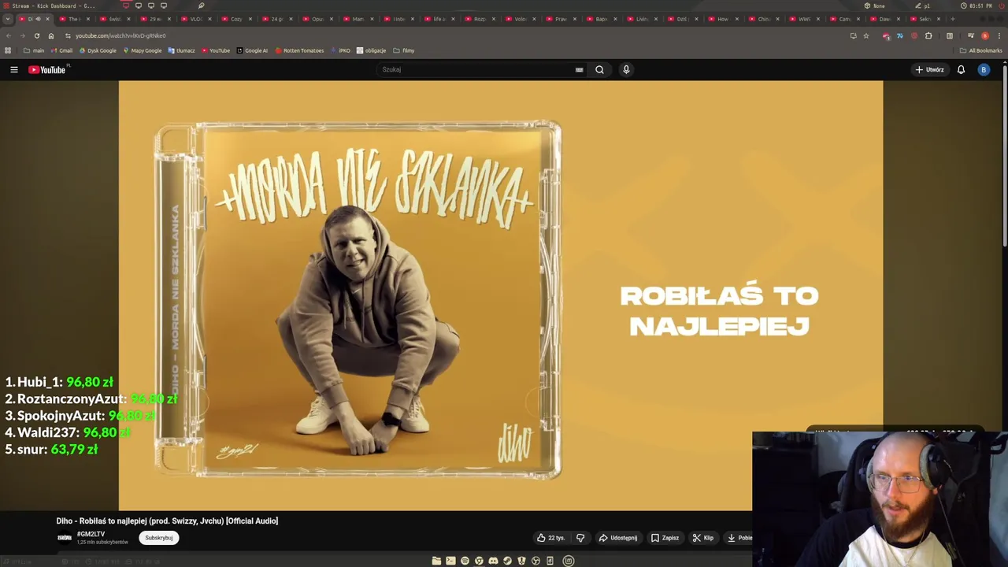The height and width of the screenshot is (567, 1008).
Task: Save the video with Zapisz
Action: point(665,538)
